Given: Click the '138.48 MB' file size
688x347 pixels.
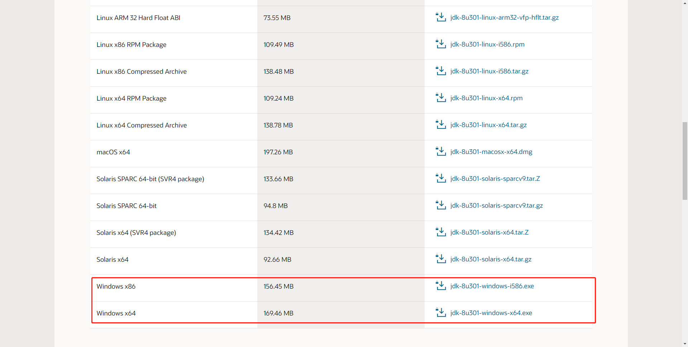Looking at the screenshot, I should point(279,72).
